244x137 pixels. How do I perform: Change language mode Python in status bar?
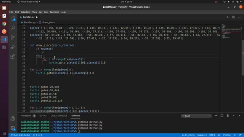coord(227,135)
